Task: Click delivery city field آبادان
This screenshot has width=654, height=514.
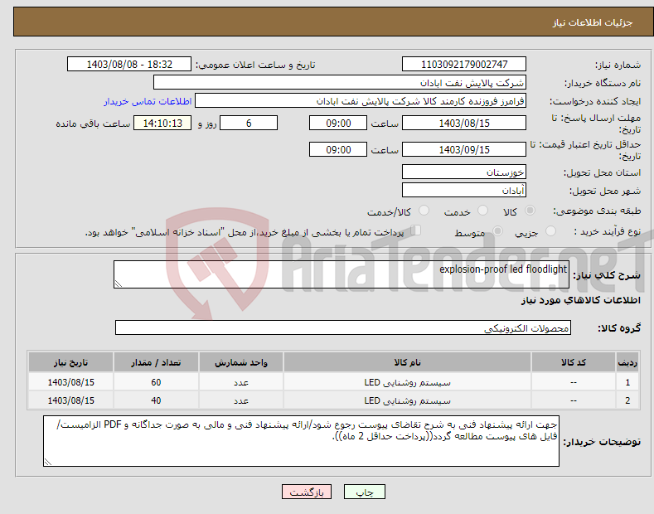Action: [464, 190]
